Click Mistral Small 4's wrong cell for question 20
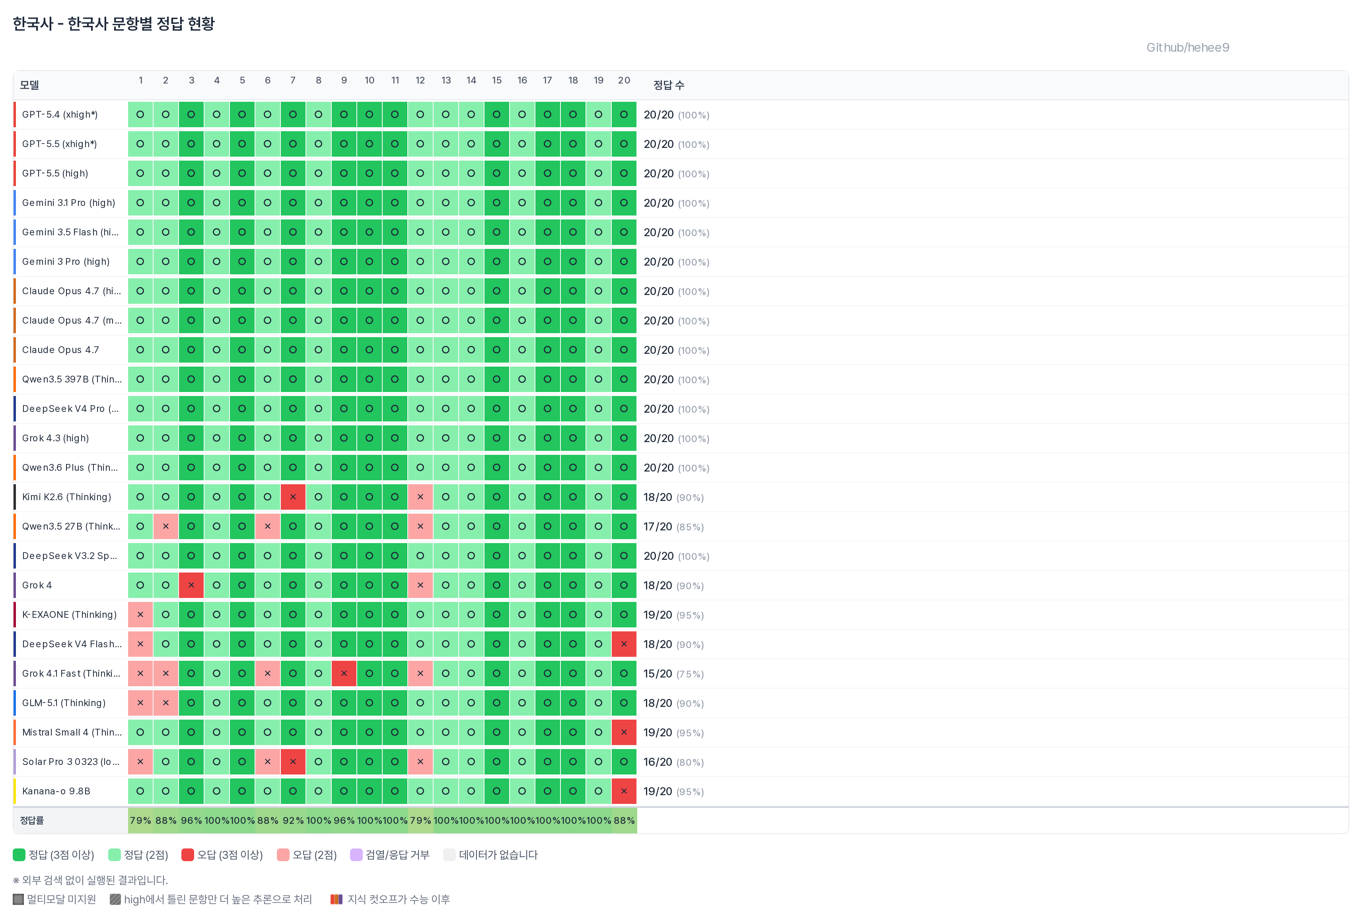 click(624, 733)
